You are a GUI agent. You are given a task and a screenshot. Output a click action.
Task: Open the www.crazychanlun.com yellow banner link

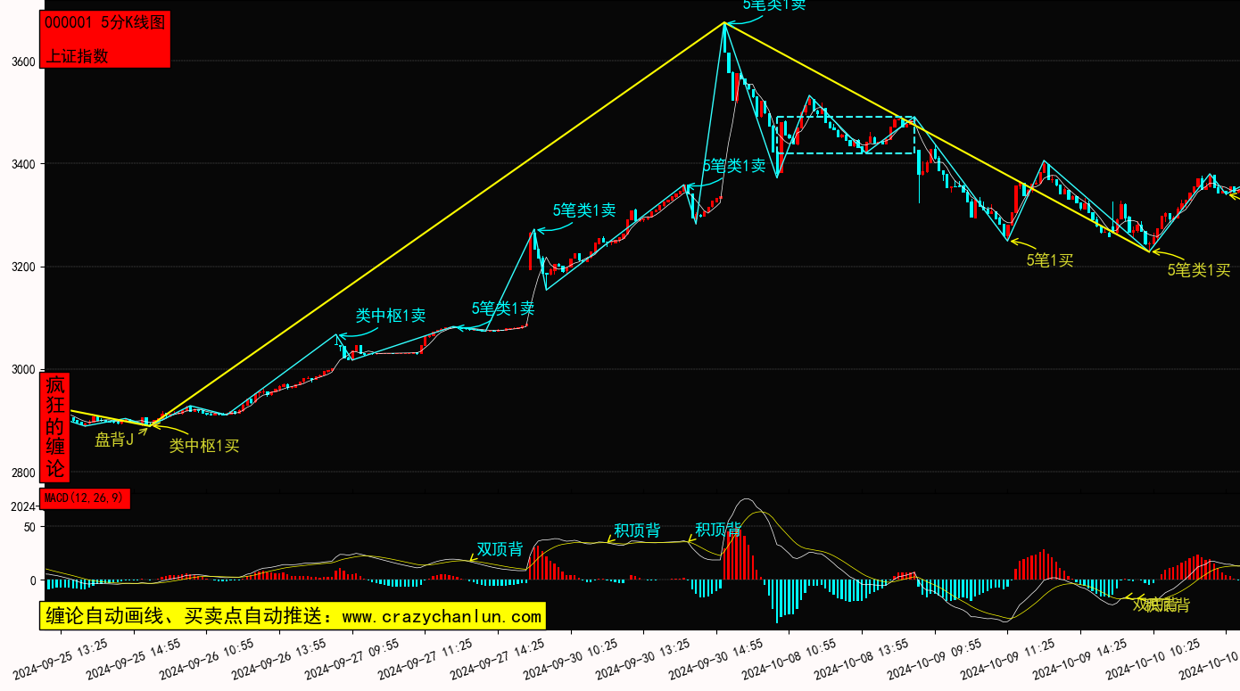click(x=292, y=616)
